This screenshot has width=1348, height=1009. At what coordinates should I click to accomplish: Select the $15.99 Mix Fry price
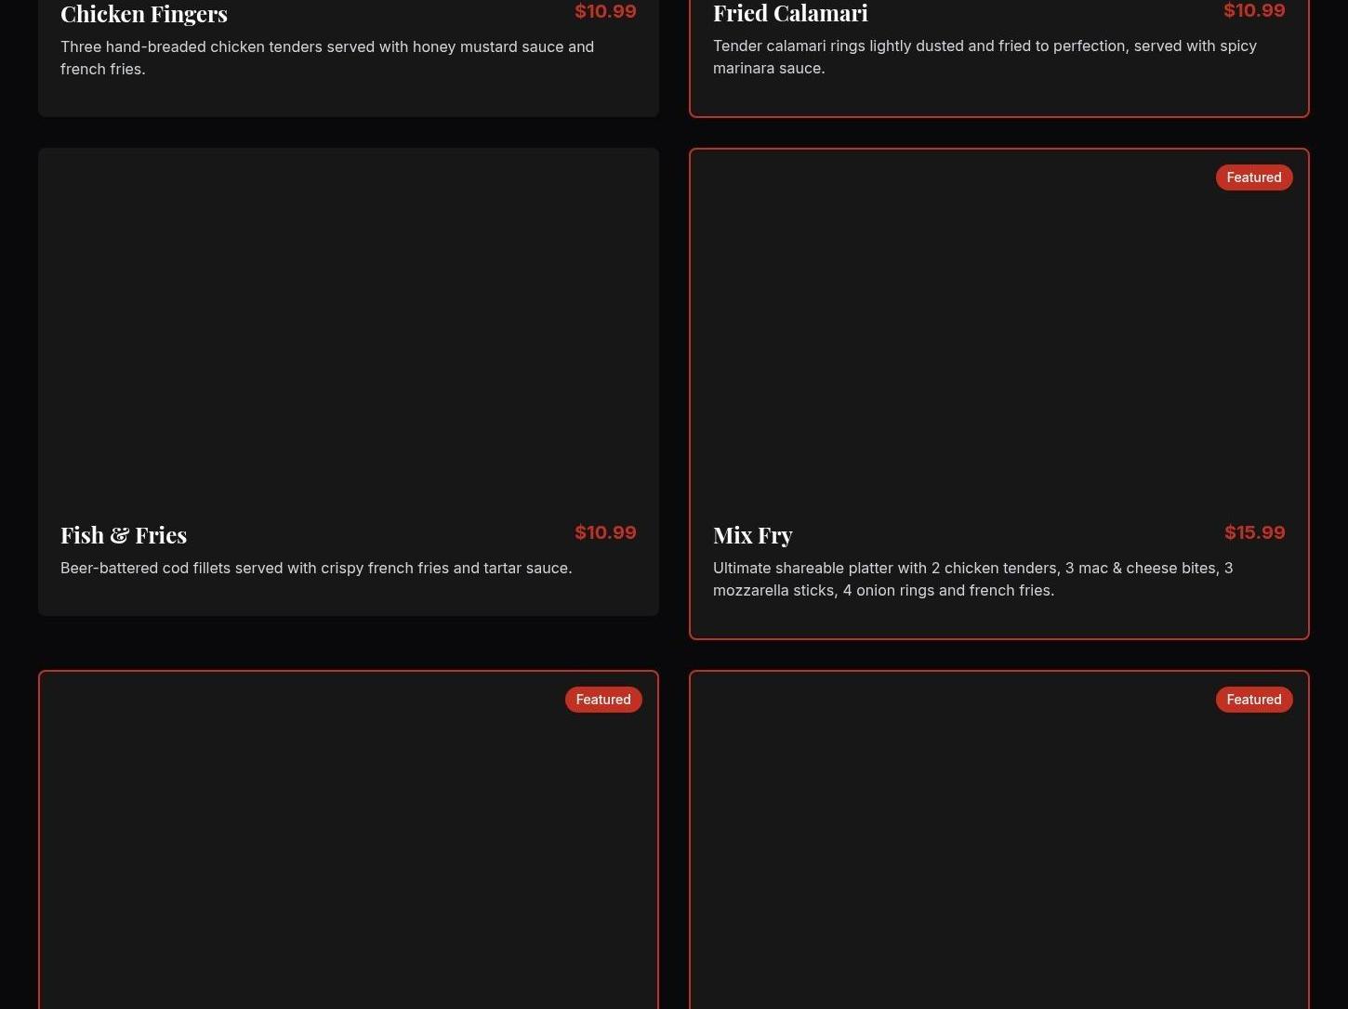pos(1255,532)
